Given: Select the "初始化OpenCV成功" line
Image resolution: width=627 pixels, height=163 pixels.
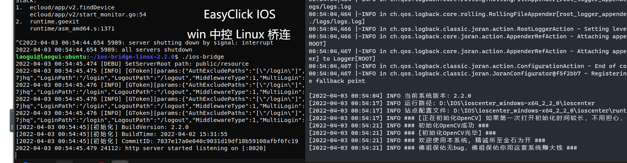Looking at the screenshot, I should pyautogui.click(x=399, y=125).
